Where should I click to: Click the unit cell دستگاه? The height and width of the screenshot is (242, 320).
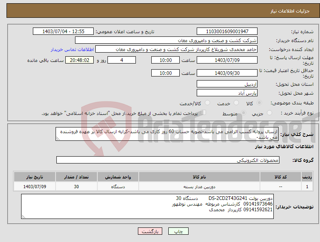coord(118,187)
